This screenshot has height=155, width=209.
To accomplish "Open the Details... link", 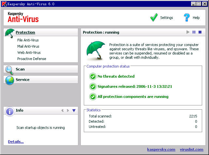I will (16, 142).
